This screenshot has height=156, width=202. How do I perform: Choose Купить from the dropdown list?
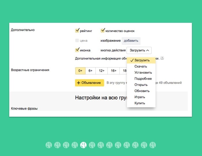(141, 103)
